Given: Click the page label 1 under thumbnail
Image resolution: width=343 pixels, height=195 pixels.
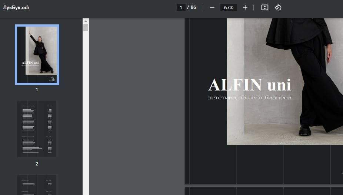Looking at the screenshot, I should 37,89.
